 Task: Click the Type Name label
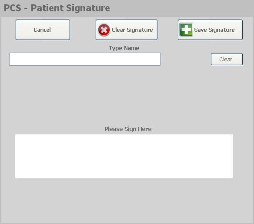point(124,48)
